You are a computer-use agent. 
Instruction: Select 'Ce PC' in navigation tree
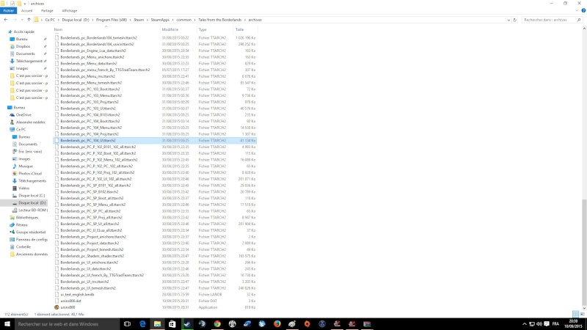pos(21,130)
